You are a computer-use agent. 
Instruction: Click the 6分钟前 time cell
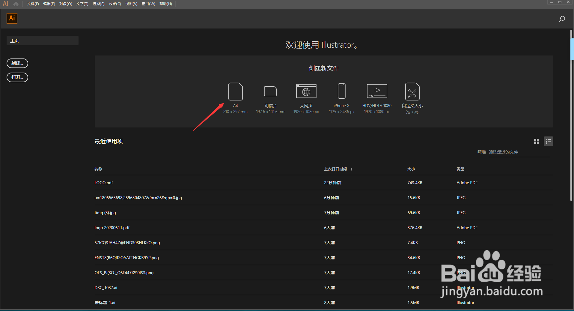pos(332,198)
